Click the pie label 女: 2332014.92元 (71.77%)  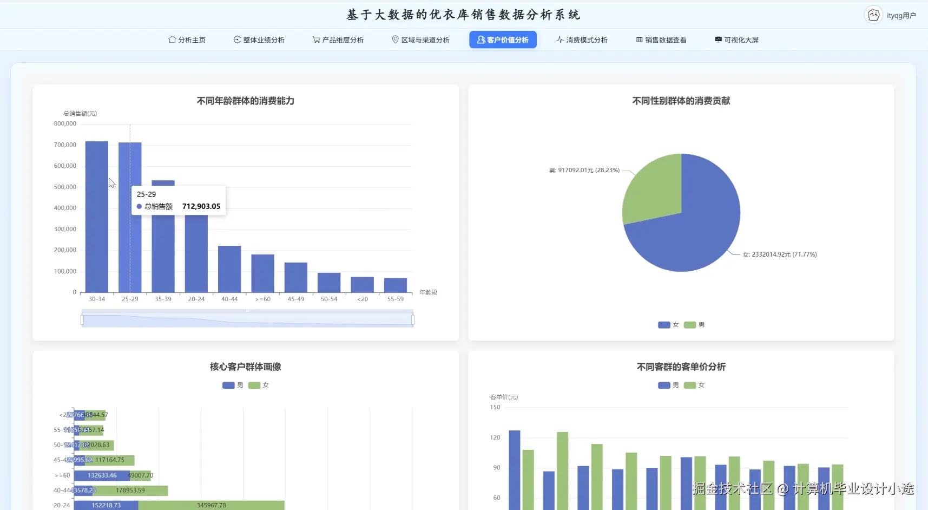pos(780,254)
